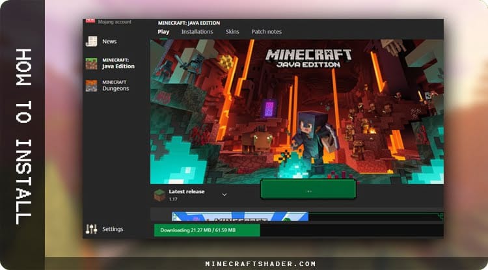Open the Patch notes tab
The height and width of the screenshot is (270, 488).
click(x=266, y=32)
